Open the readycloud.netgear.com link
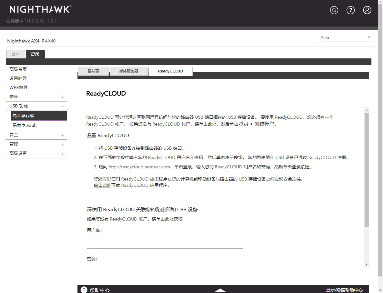The image size is (383, 293). 139,167
